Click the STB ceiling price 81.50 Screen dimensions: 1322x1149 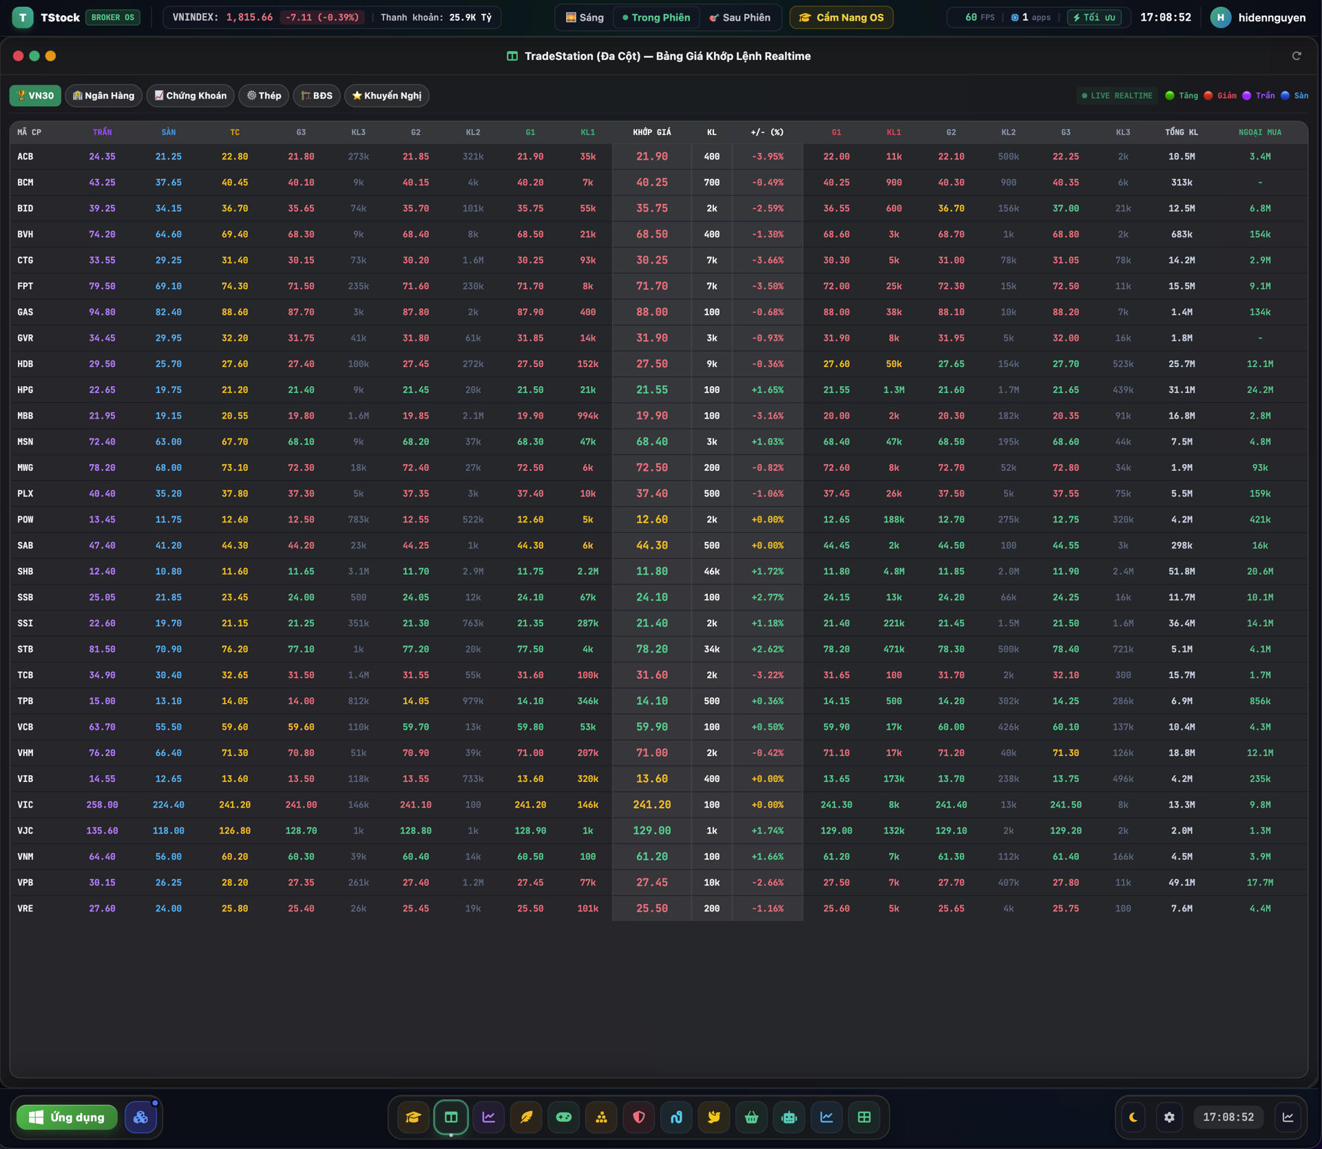102,649
